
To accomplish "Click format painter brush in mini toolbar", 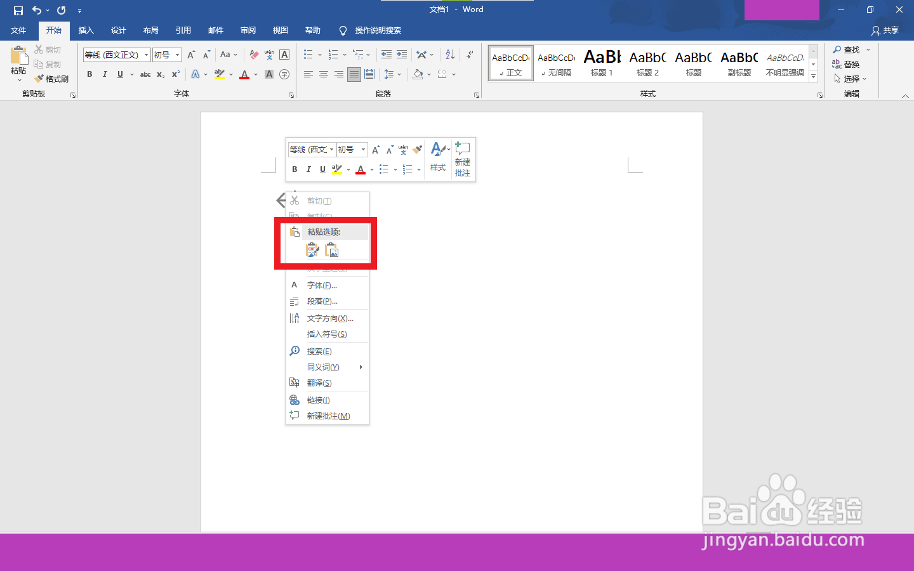I will coord(417,150).
